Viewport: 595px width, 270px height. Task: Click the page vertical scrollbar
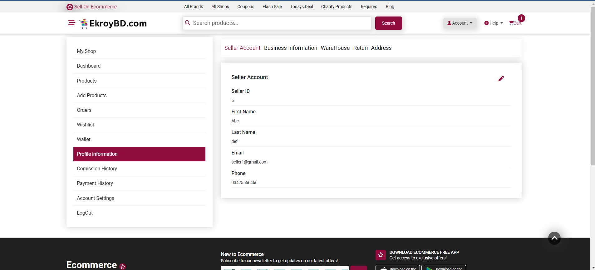593,87
